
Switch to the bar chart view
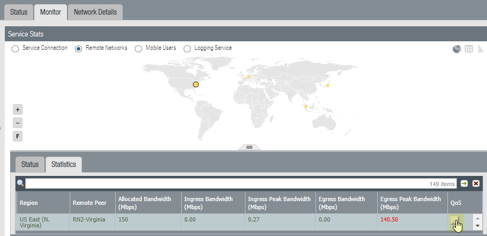tap(481, 49)
